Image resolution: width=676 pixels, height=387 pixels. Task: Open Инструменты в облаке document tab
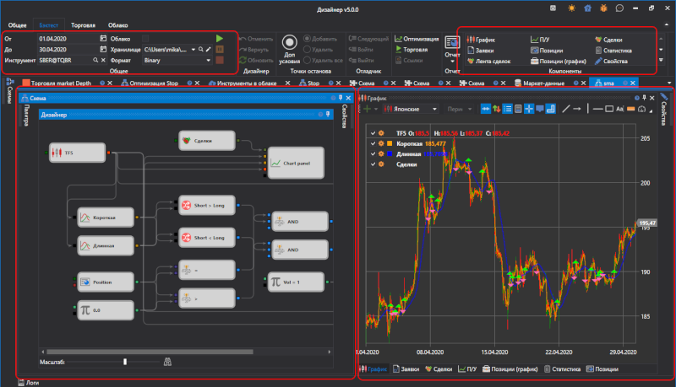246,83
